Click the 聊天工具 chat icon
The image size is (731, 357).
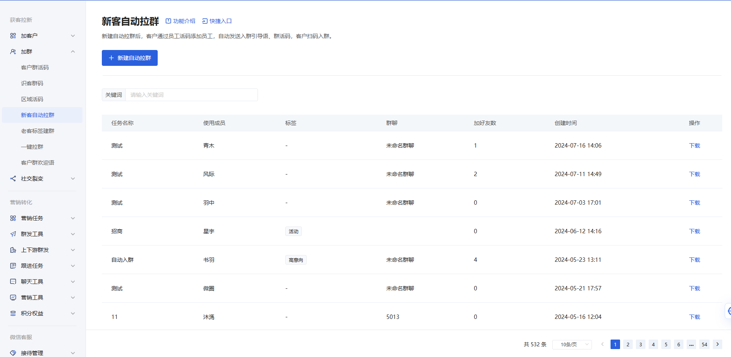[x=13, y=282]
